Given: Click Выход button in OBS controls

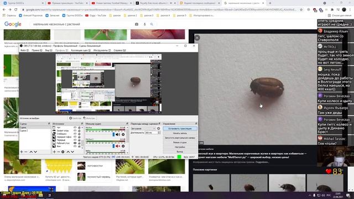Looking at the screenshot, I should (x=180, y=151).
